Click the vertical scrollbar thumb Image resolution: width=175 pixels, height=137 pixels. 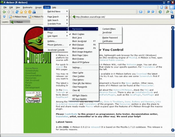(173, 59)
